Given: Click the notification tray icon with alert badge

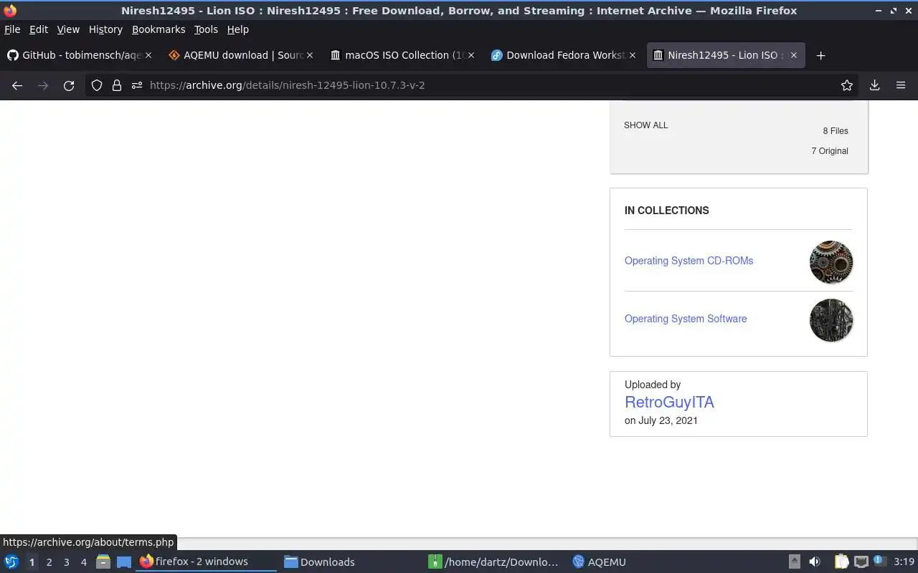Looking at the screenshot, I should point(880,562).
